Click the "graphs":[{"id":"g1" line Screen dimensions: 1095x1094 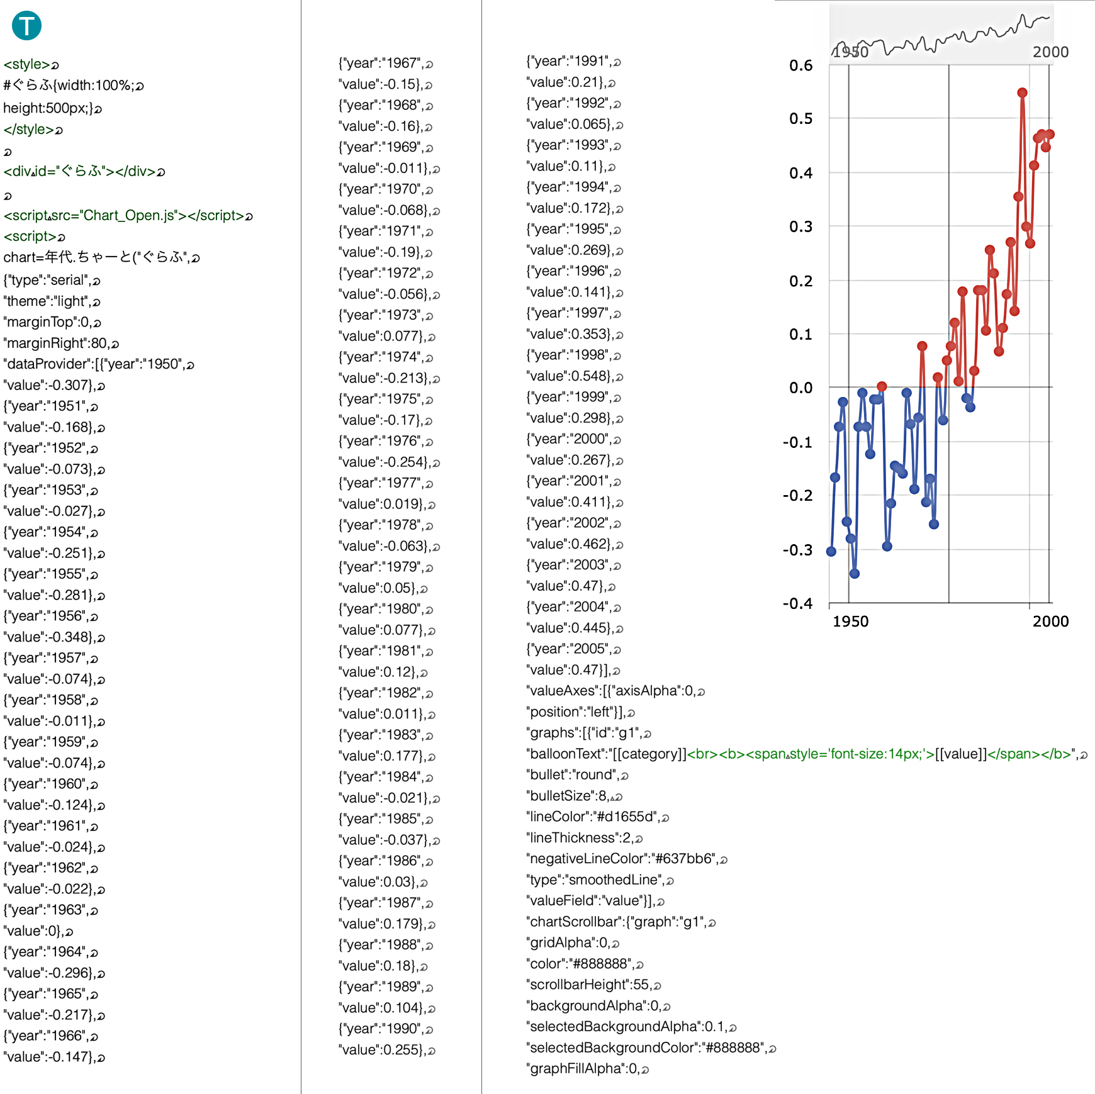(x=589, y=734)
